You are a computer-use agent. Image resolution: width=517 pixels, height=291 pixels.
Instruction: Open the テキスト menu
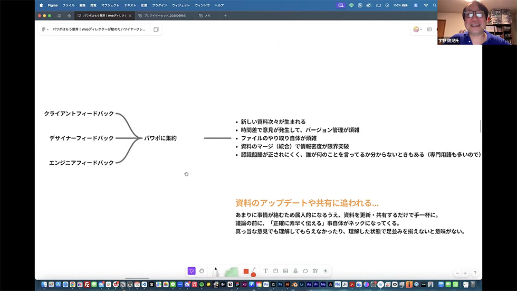(x=130, y=5)
